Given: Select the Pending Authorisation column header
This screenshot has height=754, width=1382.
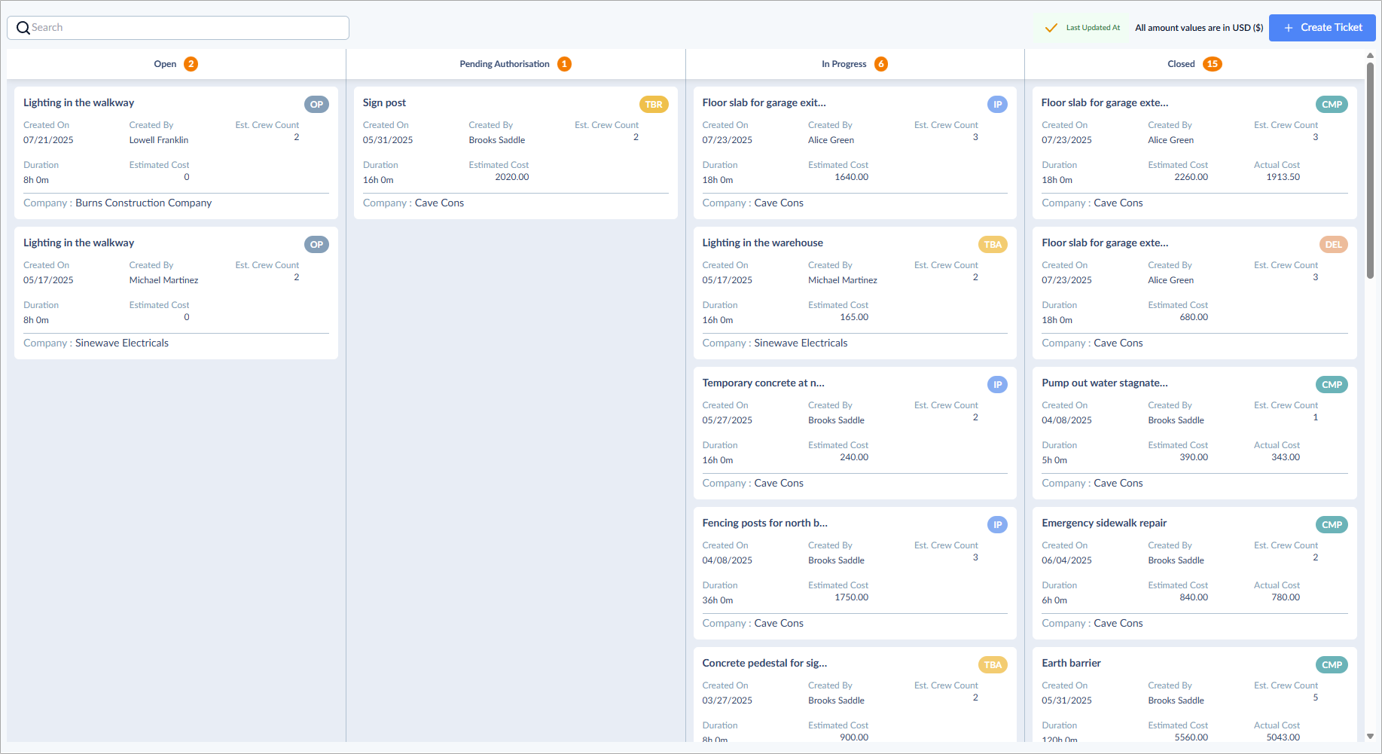Looking at the screenshot, I should pyautogui.click(x=505, y=64).
